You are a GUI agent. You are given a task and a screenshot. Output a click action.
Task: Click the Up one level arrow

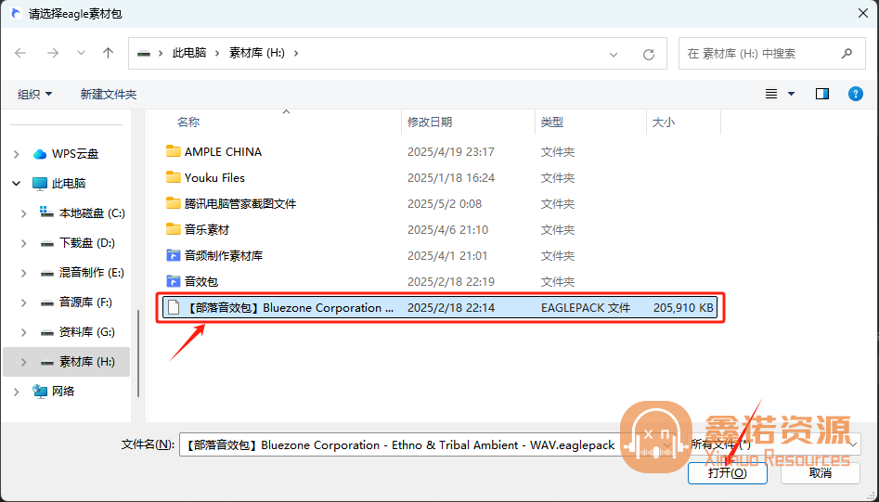tap(108, 54)
